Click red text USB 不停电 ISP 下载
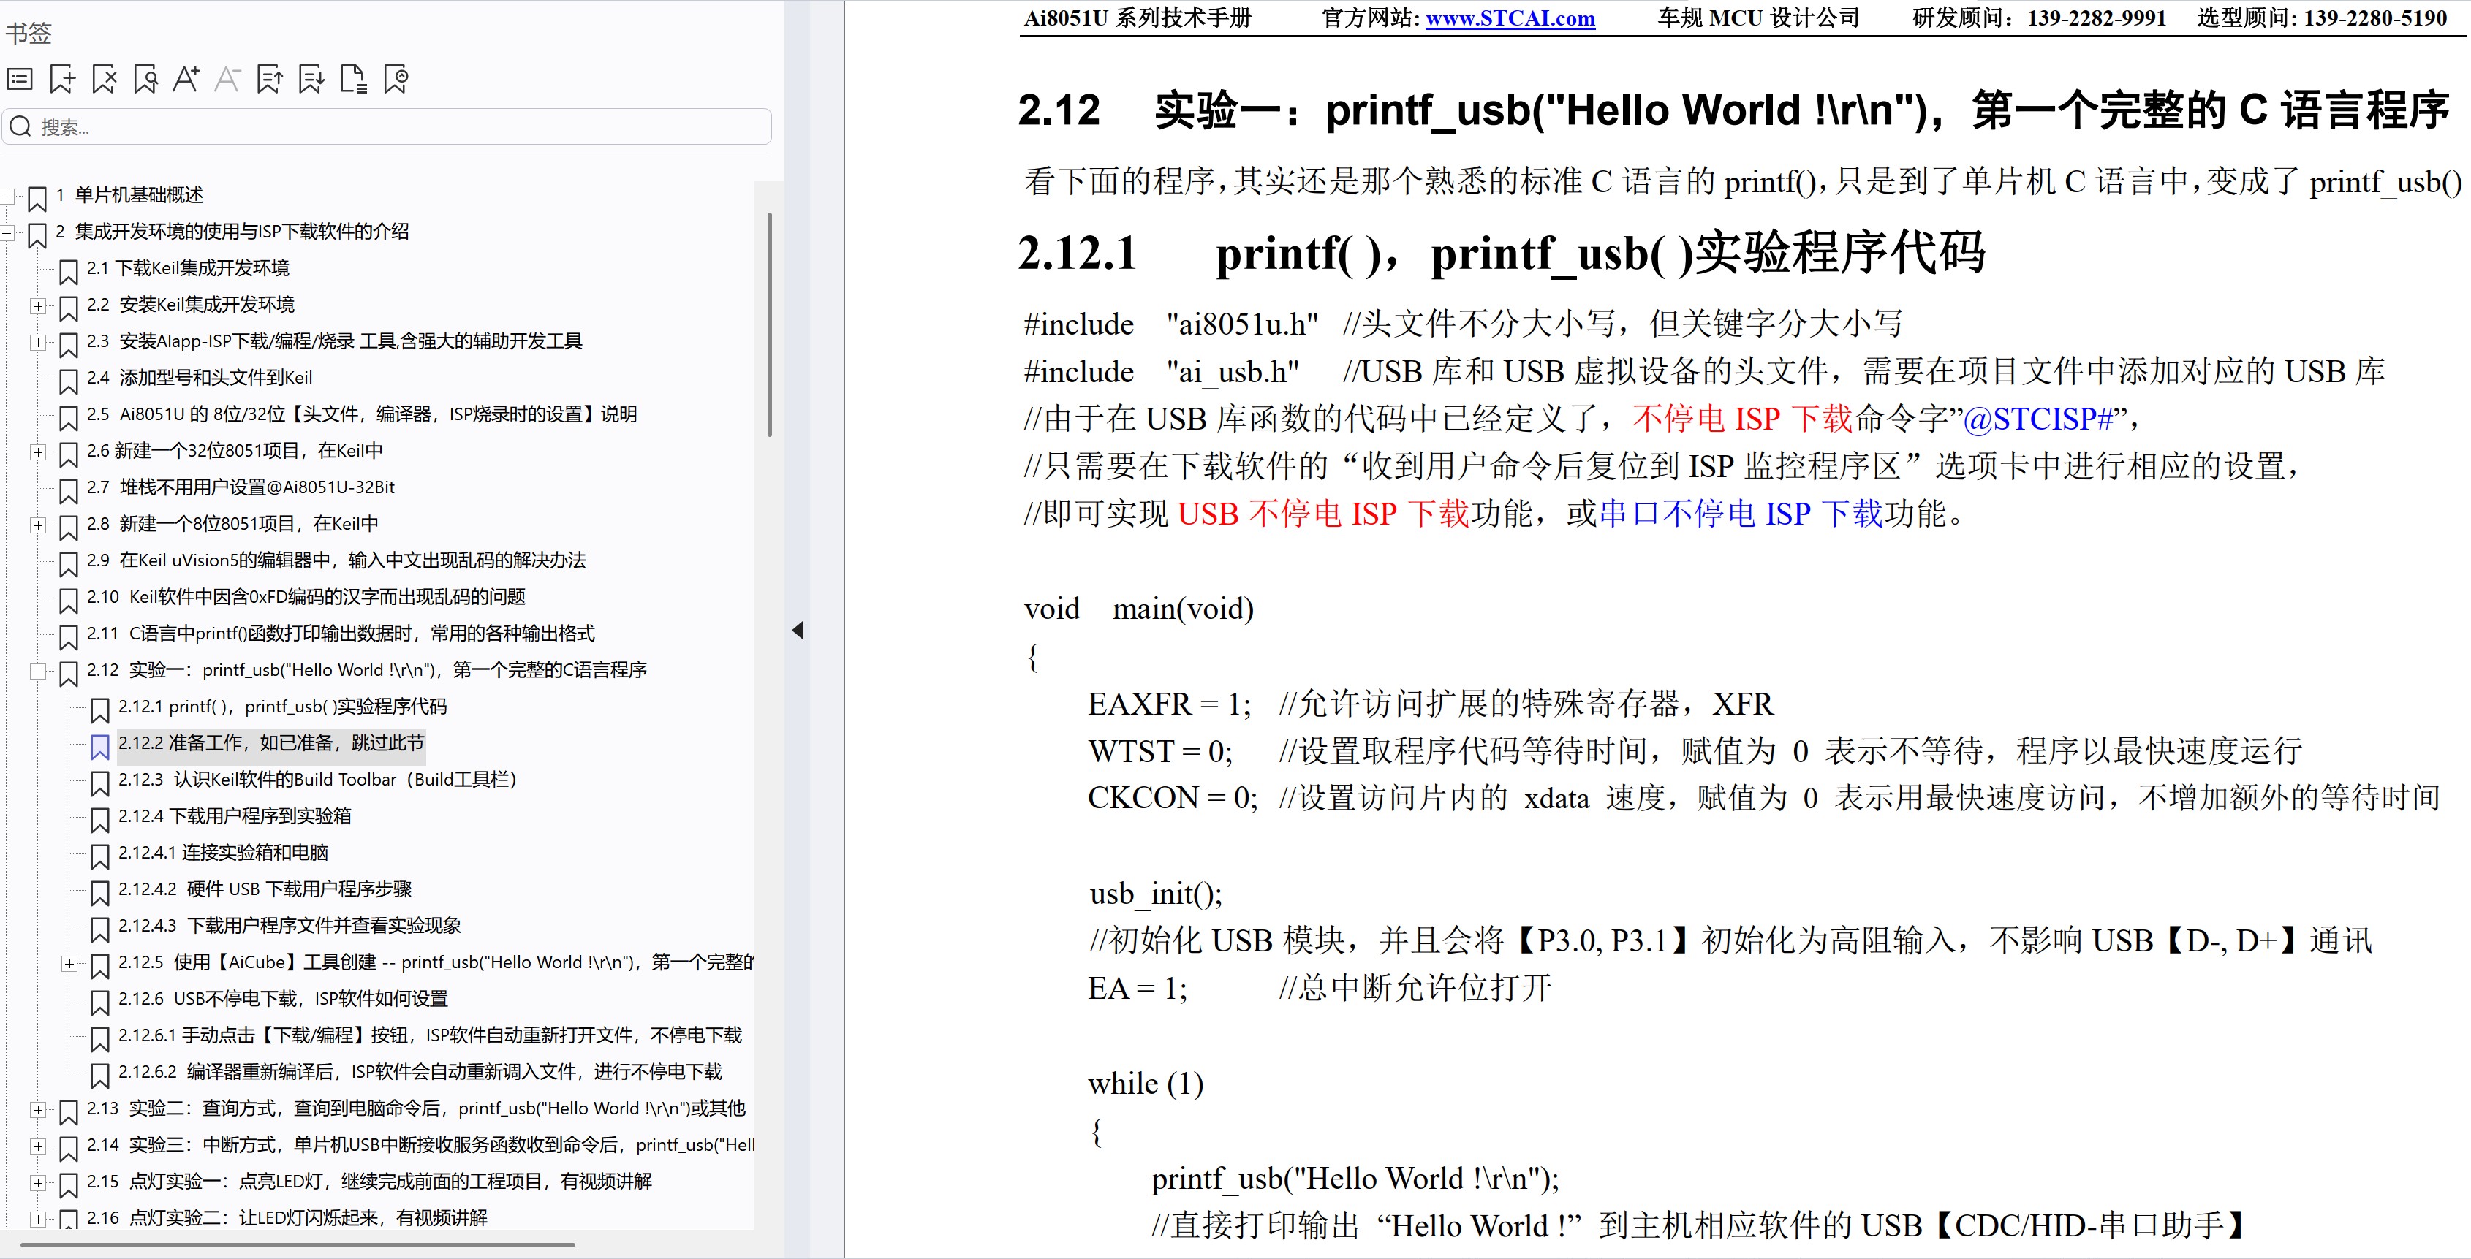The height and width of the screenshot is (1259, 2471). 1322,514
